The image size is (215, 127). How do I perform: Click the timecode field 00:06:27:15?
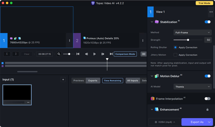coord(45,54)
